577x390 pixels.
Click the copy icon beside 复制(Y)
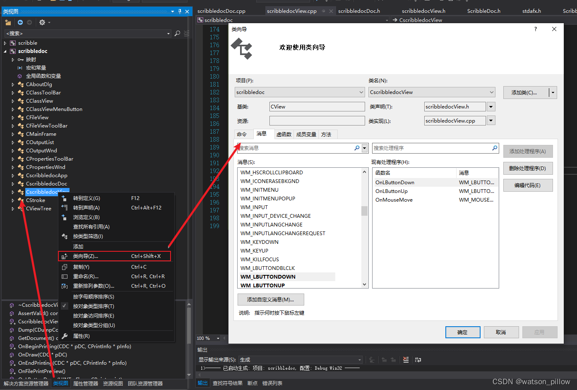pos(65,267)
